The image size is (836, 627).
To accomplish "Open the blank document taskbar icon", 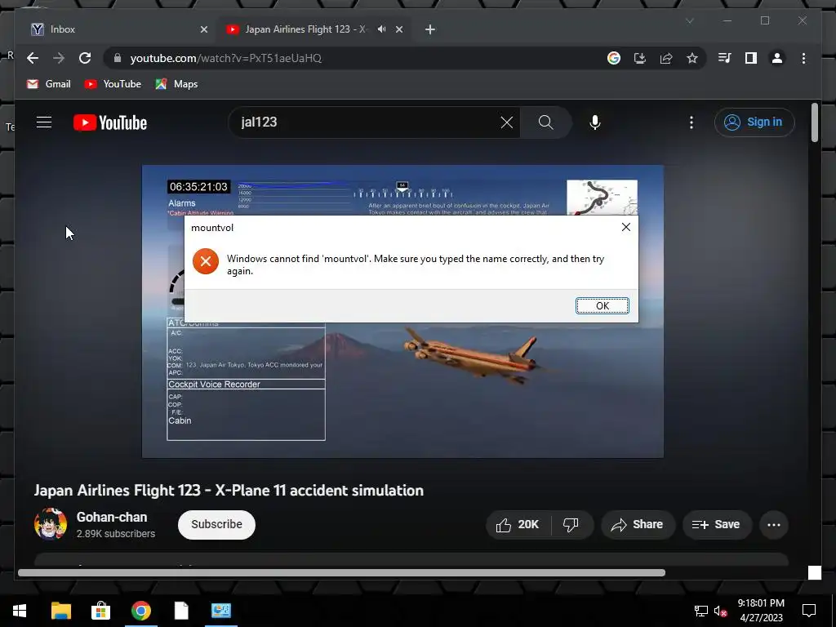I will [x=181, y=611].
